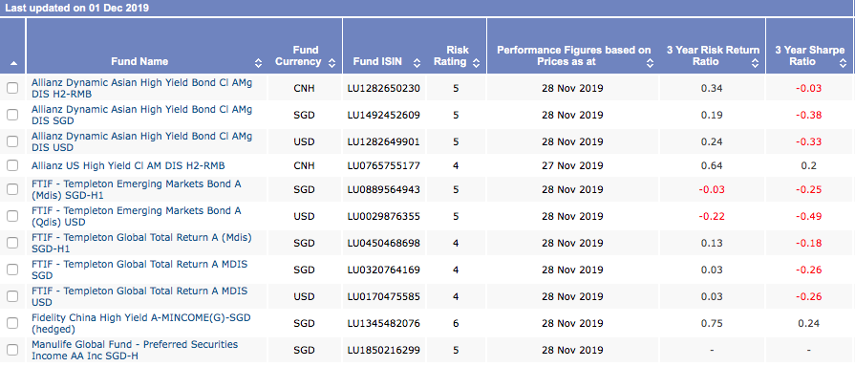Sort by Fund ISIN column
This screenshot has height=367, width=855.
417,63
